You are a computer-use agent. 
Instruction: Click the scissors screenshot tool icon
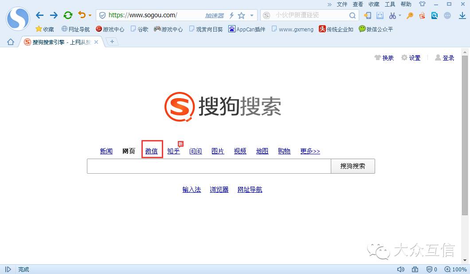[392, 15]
